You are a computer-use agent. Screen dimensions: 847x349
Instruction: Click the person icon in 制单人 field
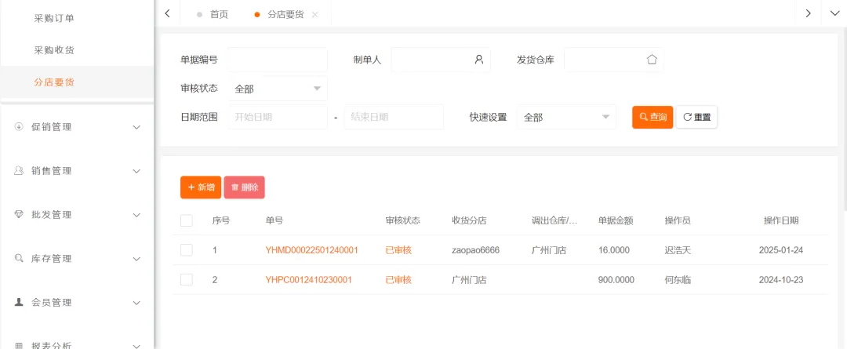pyautogui.click(x=478, y=60)
